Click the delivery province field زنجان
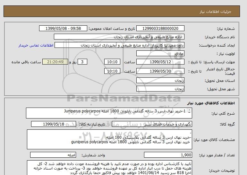This screenshot has height=175, width=247. tap(160, 80)
